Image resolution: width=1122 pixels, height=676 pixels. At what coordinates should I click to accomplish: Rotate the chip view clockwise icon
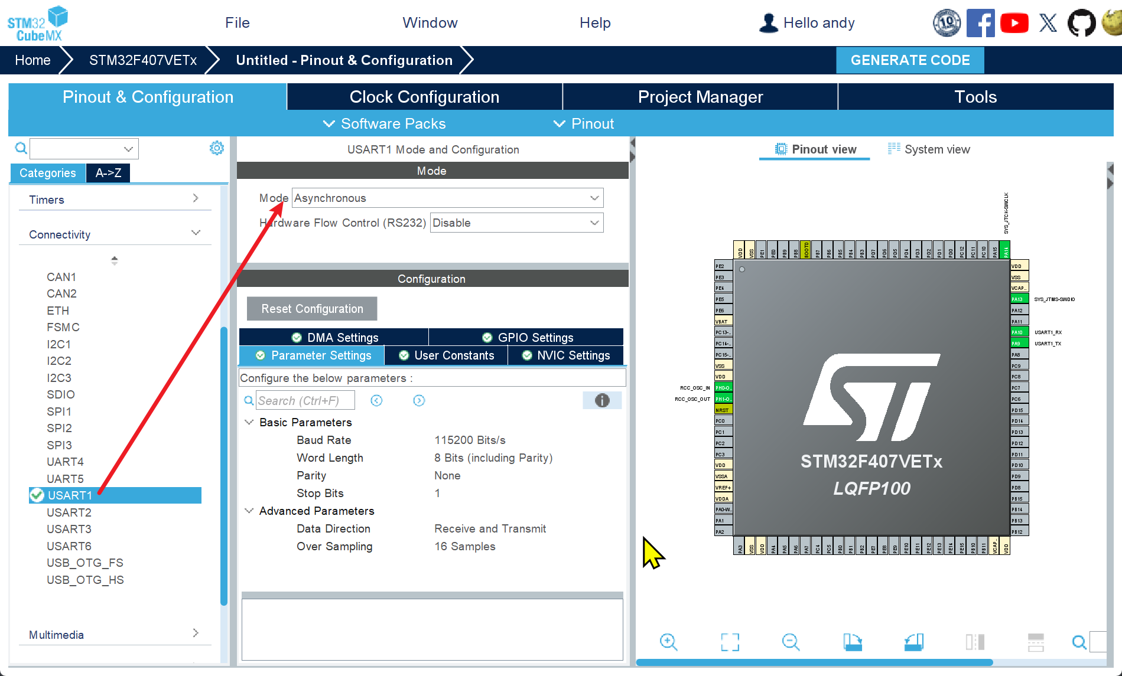pos(853,642)
